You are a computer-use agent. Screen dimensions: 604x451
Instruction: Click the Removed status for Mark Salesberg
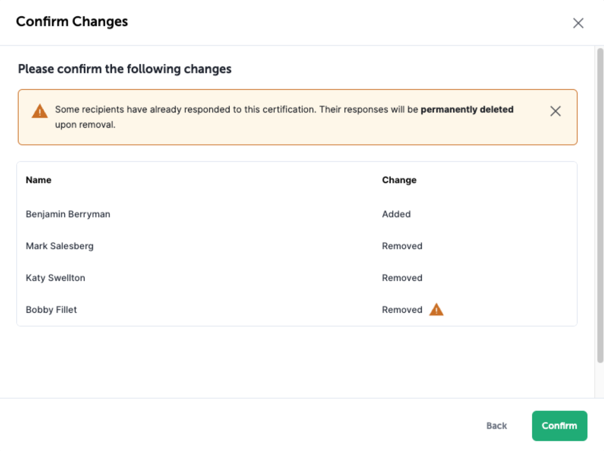click(x=402, y=246)
